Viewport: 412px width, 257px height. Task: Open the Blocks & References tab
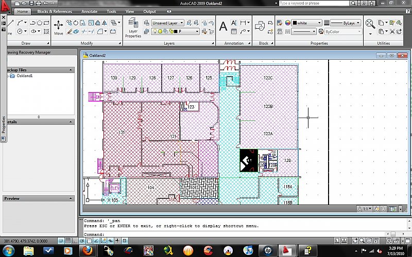(55, 11)
